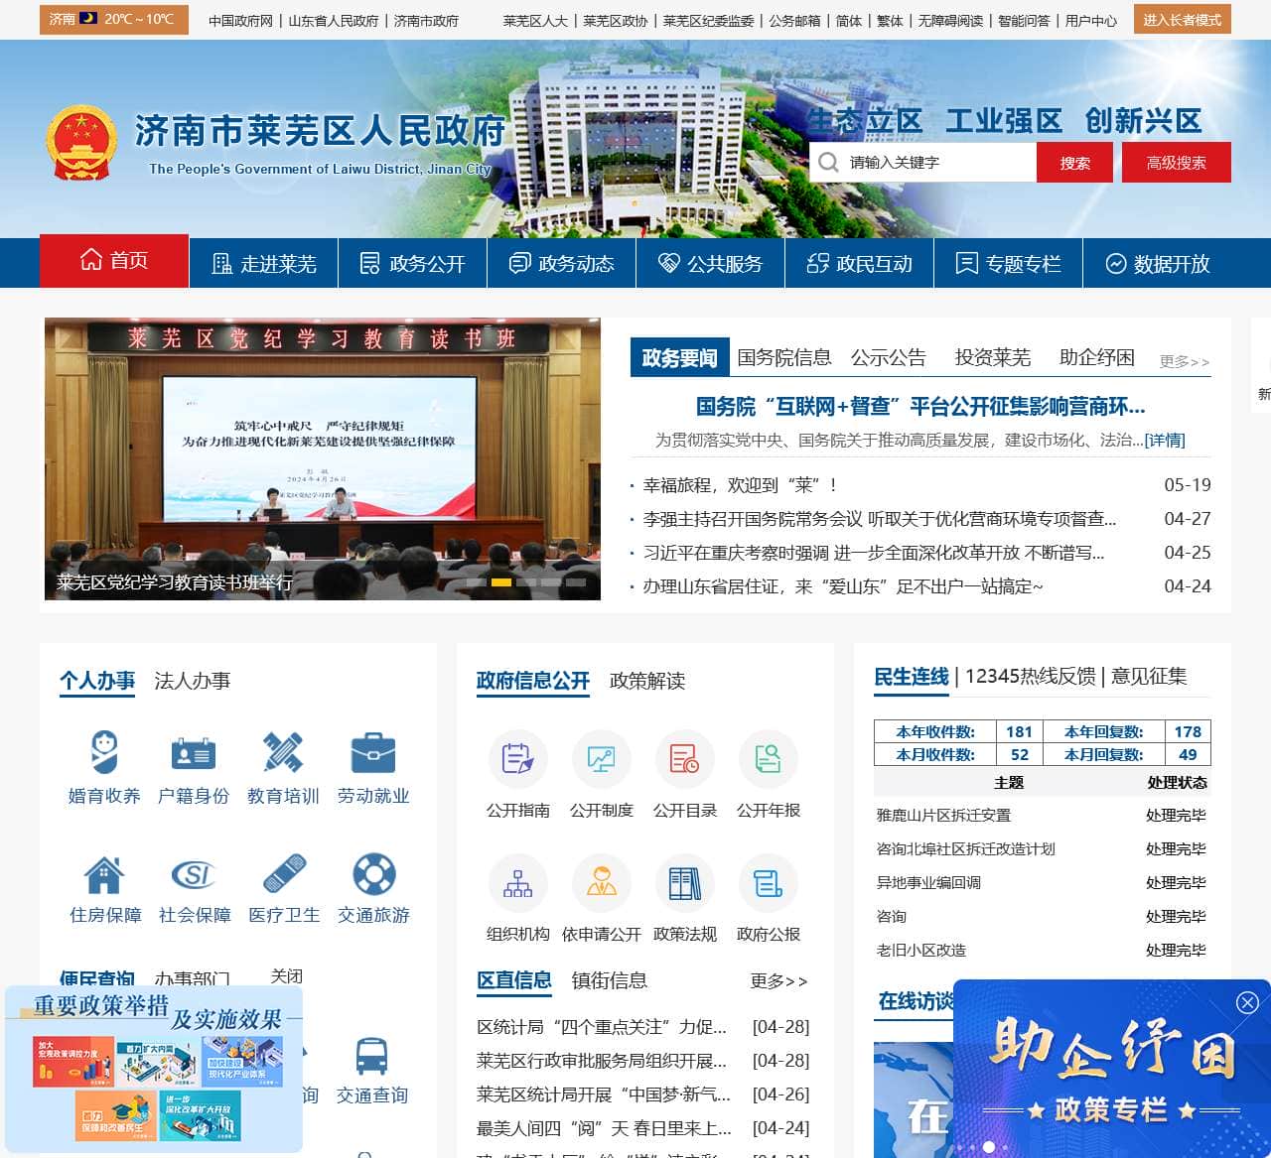Click the national emblem logo
Screen dimensions: 1271x1158
tap(81, 143)
